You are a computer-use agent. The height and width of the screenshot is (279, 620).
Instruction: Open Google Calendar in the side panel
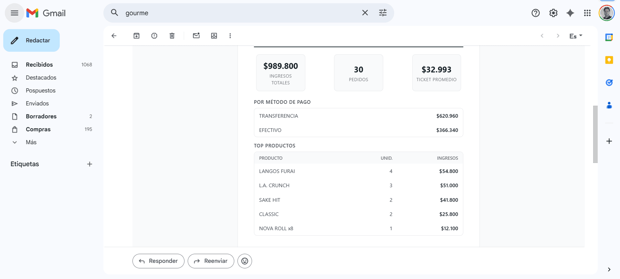pyautogui.click(x=609, y=38)
